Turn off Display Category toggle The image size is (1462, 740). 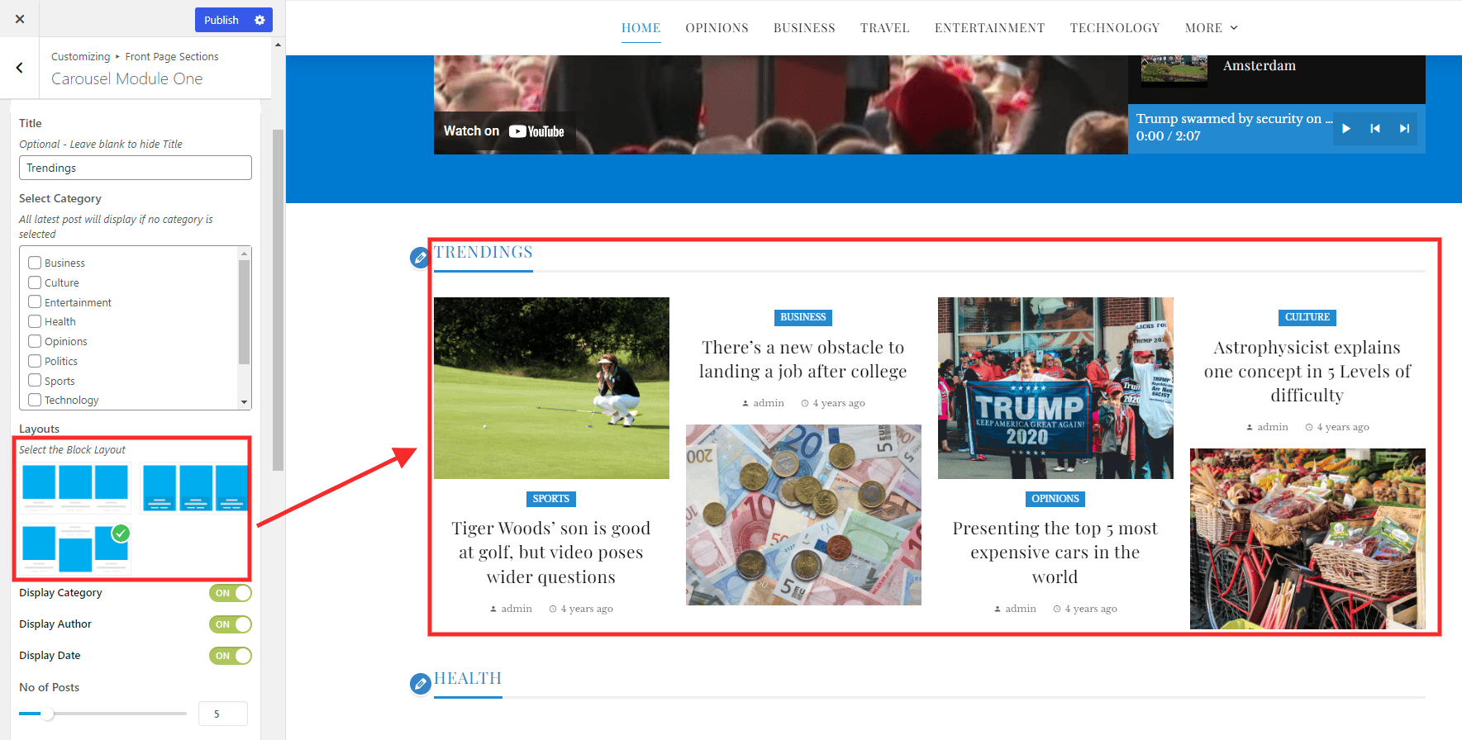(x=231, y=593)
